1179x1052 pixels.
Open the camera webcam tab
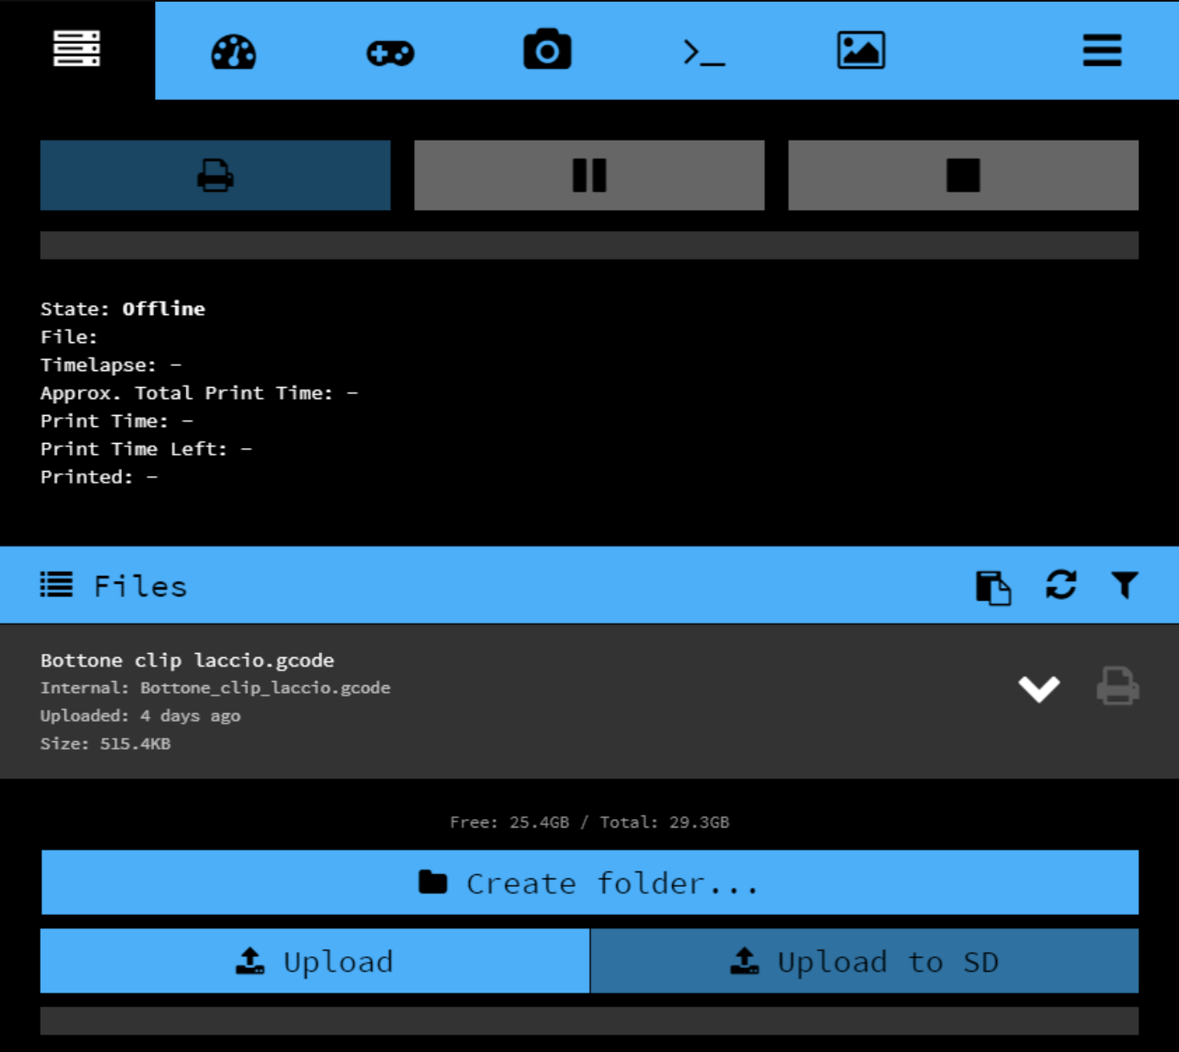pos(547,49)
